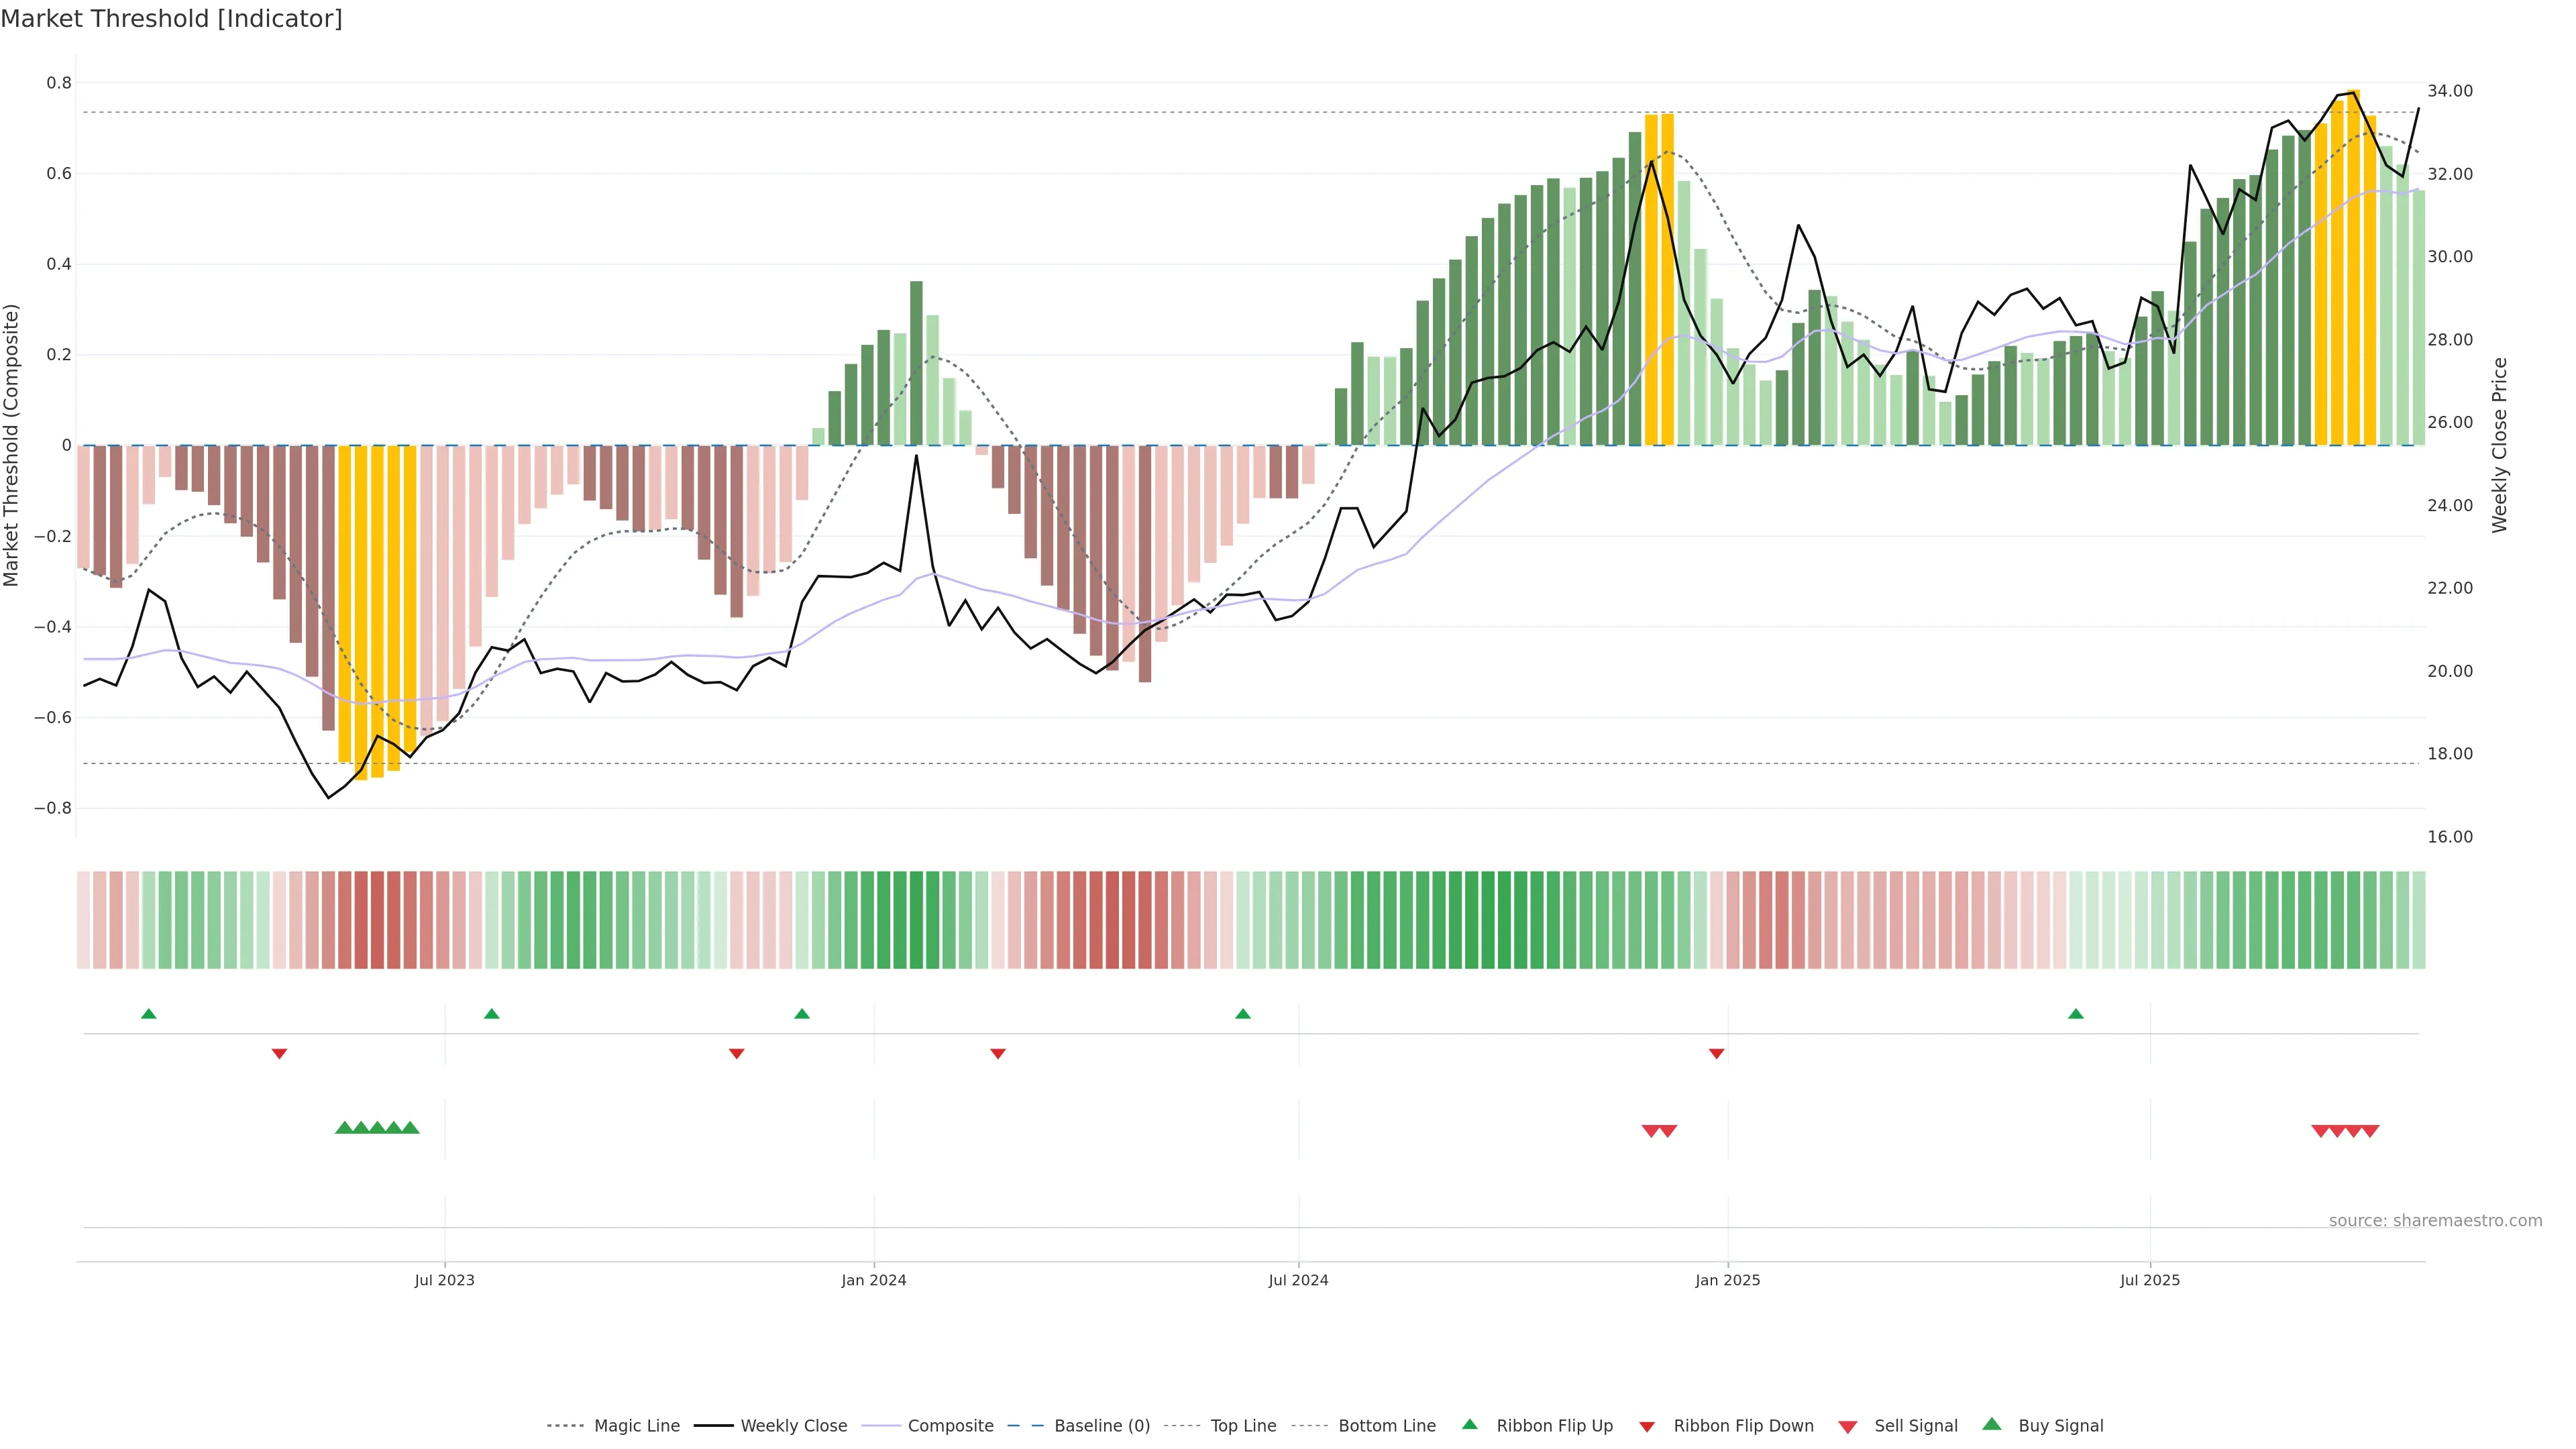Screen dimensions: 2576x1449
Task: Click the Sell Signal legend icon
Action: pyautogui.click(x=1848, y=1426)
